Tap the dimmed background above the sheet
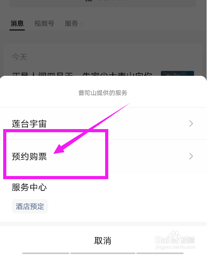The width and height of the screenshot is (208, 255). pyautogui.click(x=103, y=37)
